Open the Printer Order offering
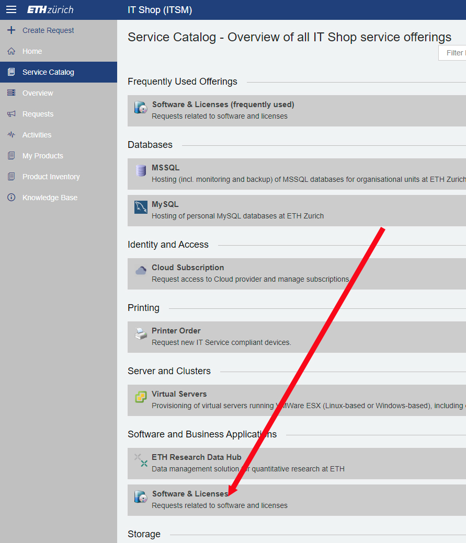Viewport: 466px width, 543px height. pos(297,337)
